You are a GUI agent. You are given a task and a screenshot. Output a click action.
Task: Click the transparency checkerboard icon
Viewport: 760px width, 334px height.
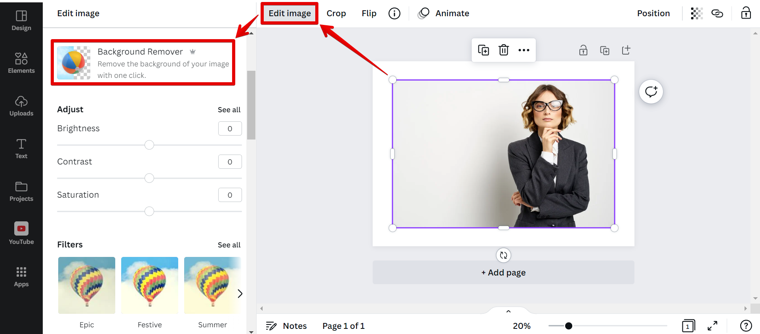click(696, 13)
